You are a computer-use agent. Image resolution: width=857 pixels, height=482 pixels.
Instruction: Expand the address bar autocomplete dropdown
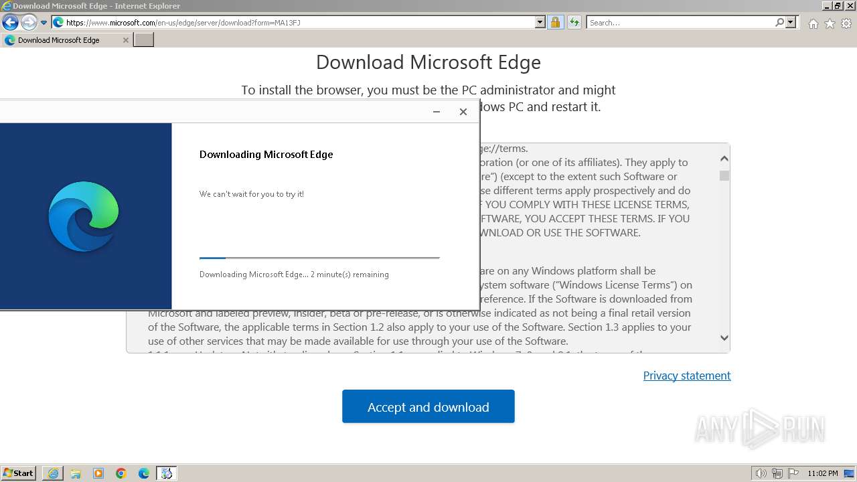click(x=540, y=23)
